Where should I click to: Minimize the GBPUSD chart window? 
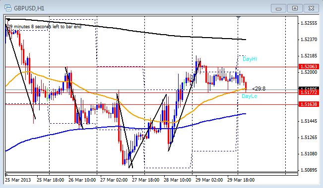tap(278, 8)
